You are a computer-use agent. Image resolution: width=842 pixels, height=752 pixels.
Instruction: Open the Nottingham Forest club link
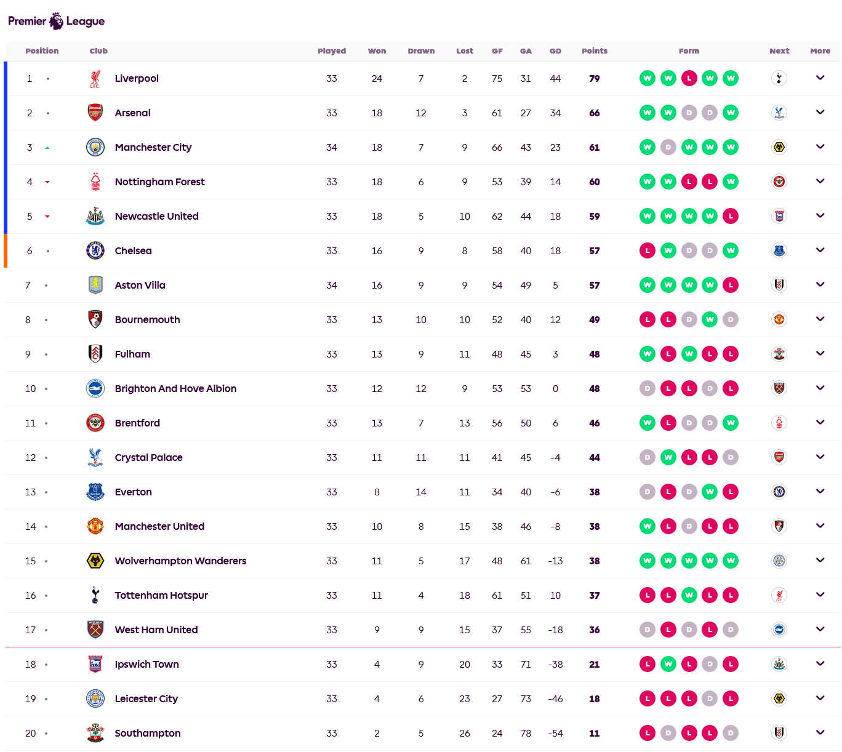(x=159, y=182)
